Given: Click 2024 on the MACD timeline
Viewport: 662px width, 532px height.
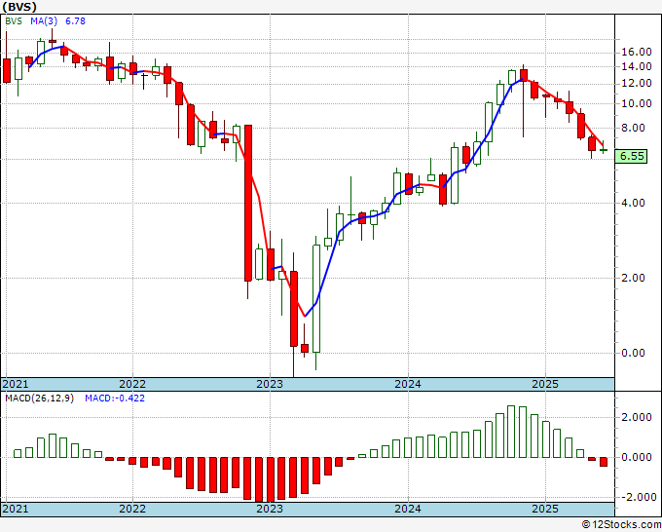Looking at the screenshot, I should (x=408, y=509).
